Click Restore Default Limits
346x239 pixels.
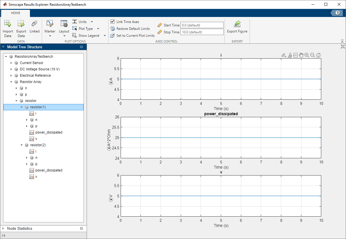(x=133, y=29)
